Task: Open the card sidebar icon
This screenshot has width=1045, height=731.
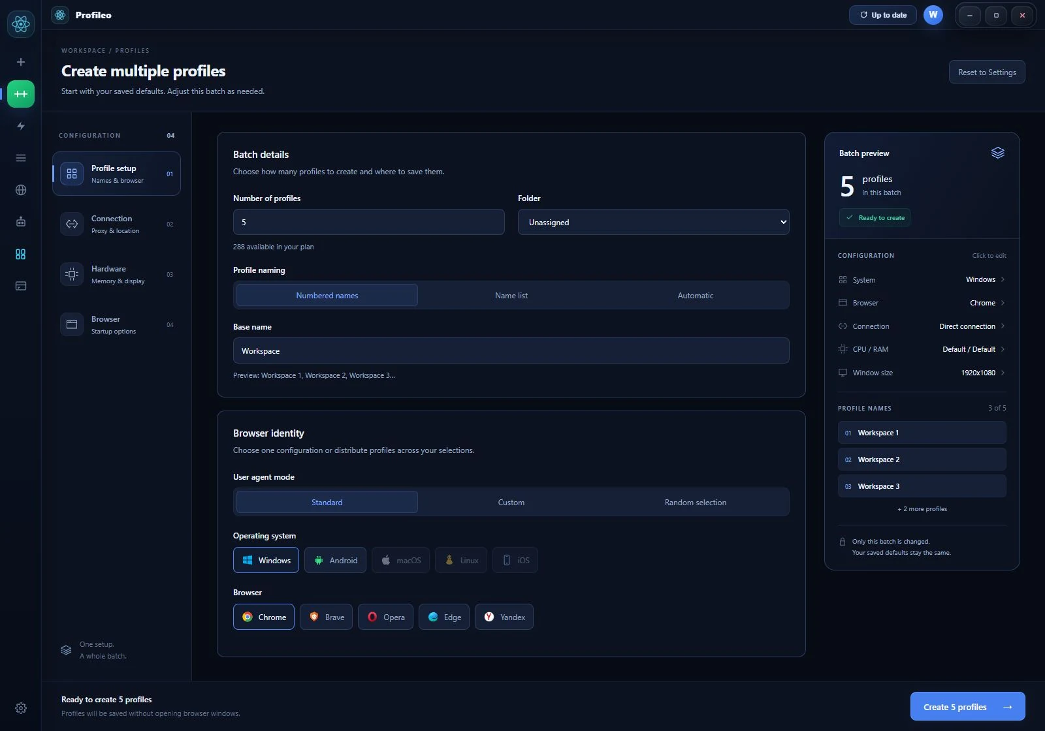Action: pos(21,286)
